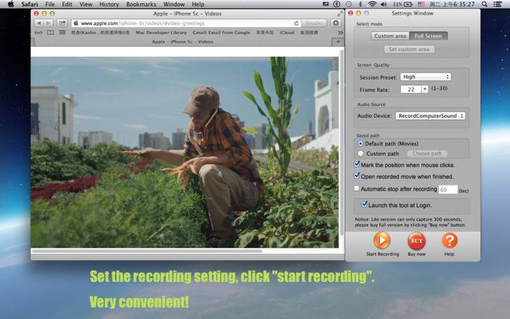The height and width of the screenshot is (319, 510).
Task: Open Help via the orange question mark
Action: (x=449, y=241)
